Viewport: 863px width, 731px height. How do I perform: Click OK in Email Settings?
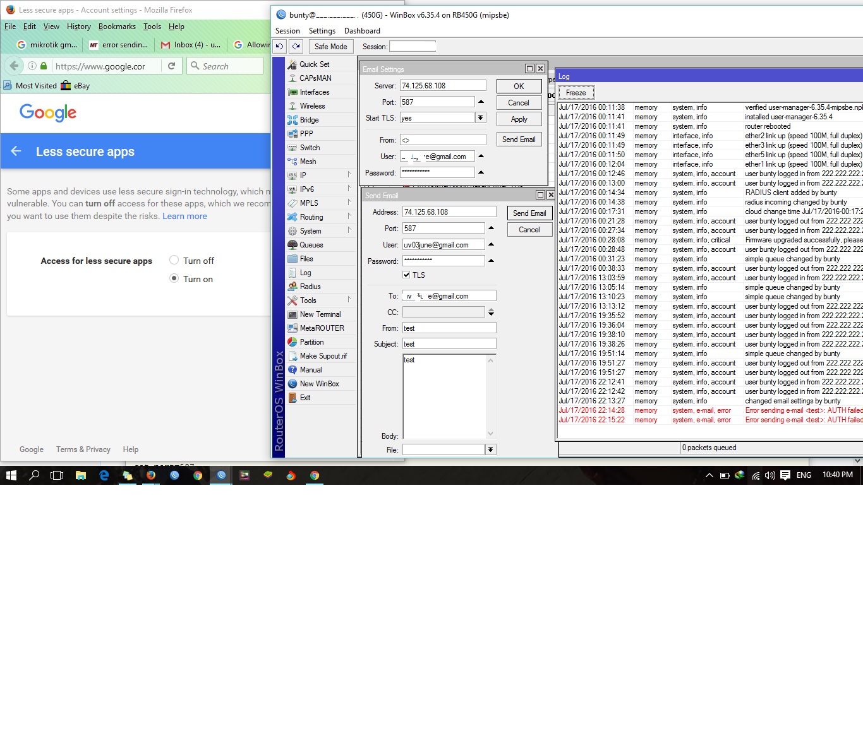[519, 86]
